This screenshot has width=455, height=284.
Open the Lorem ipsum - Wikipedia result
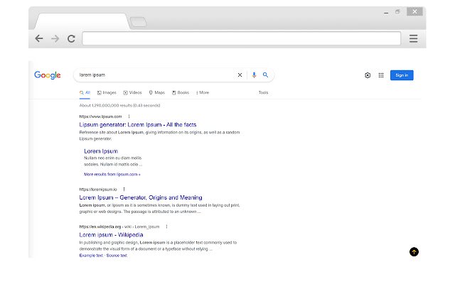pyautogui.click(x=111, y=235)
